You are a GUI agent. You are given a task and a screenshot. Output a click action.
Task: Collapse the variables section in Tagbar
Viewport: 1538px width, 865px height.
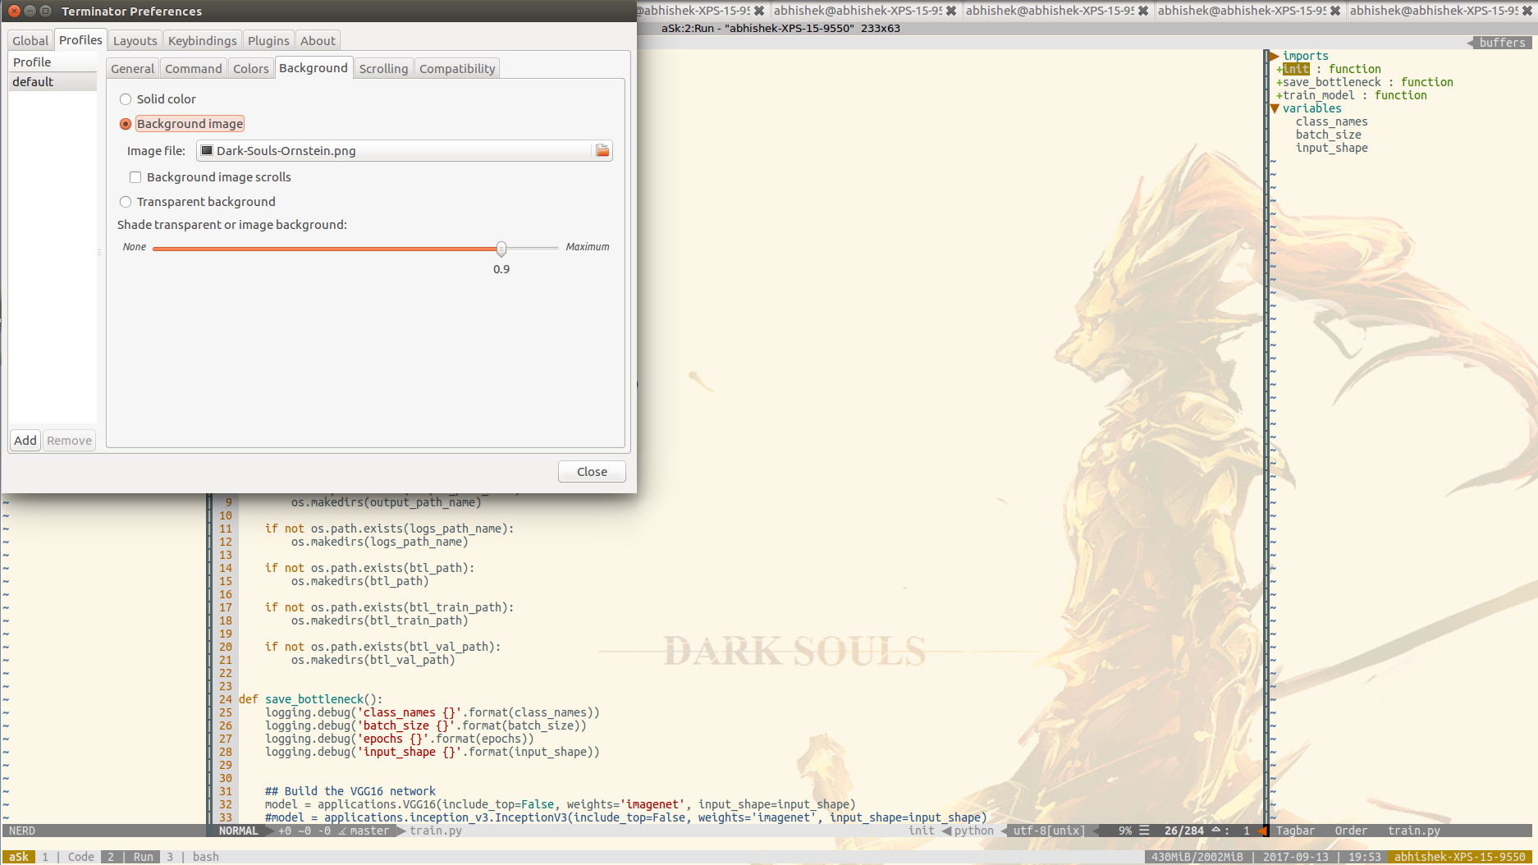click(1275, 108)
